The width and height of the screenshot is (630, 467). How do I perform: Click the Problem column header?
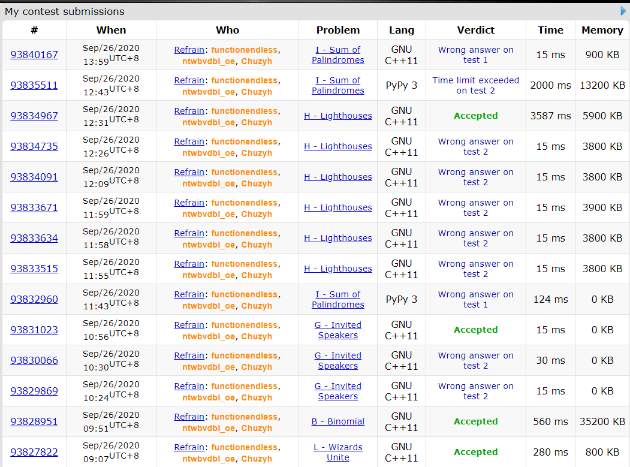pyautogui.click(x=338, y=30)
